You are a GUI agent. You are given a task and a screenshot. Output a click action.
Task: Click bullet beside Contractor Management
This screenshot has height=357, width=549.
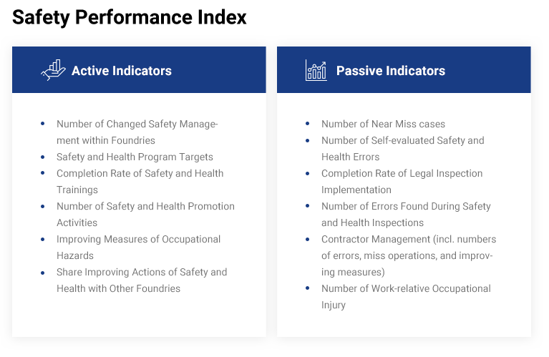click(307, 239)
